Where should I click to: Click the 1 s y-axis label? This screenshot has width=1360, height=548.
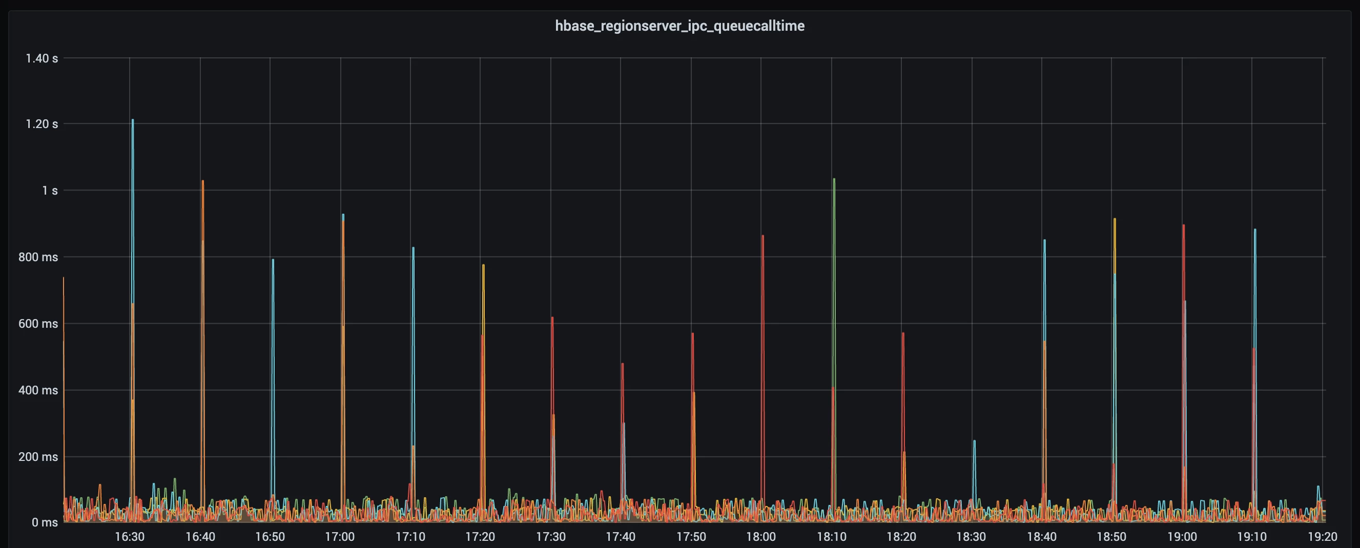[x=50, y=191]
